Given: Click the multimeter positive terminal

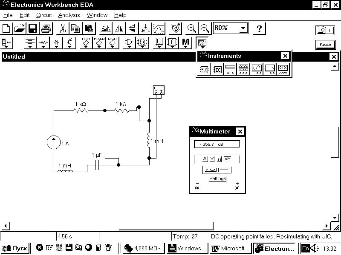Looking at the screenshot, I should pyautogui.click(x=237, y=187).
